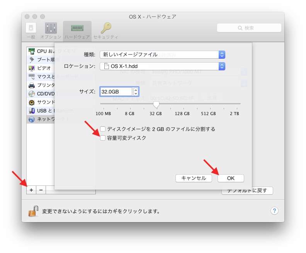Click the yellow minimize window button

(x=35, y=17)
